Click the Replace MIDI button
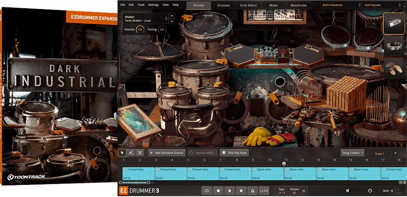The width and height of the screenshot is (407, 197). tap(203, 153)
